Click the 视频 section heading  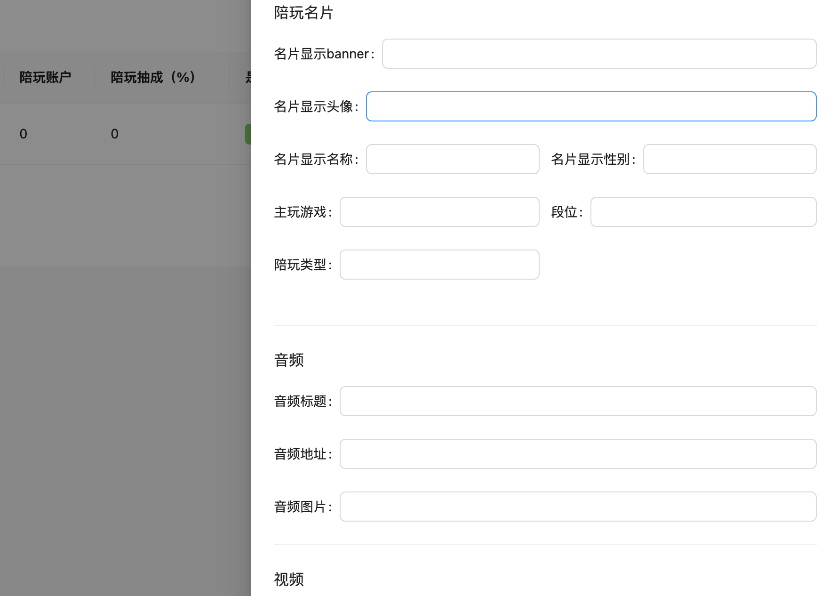[x=289, y=579]
